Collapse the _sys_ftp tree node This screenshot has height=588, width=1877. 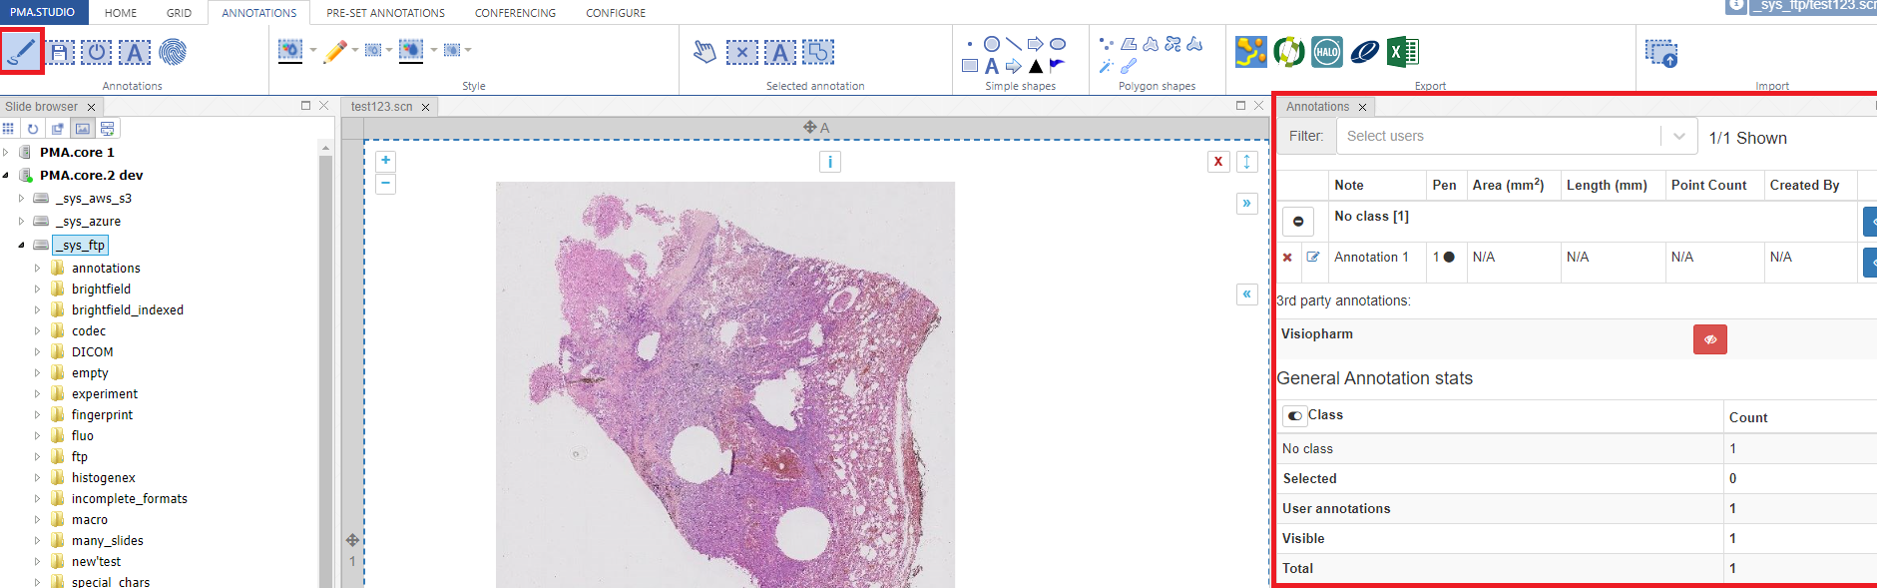(22, 246)
